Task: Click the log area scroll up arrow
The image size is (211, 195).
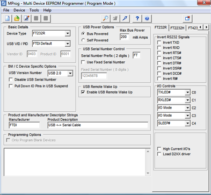Action: 148,151
